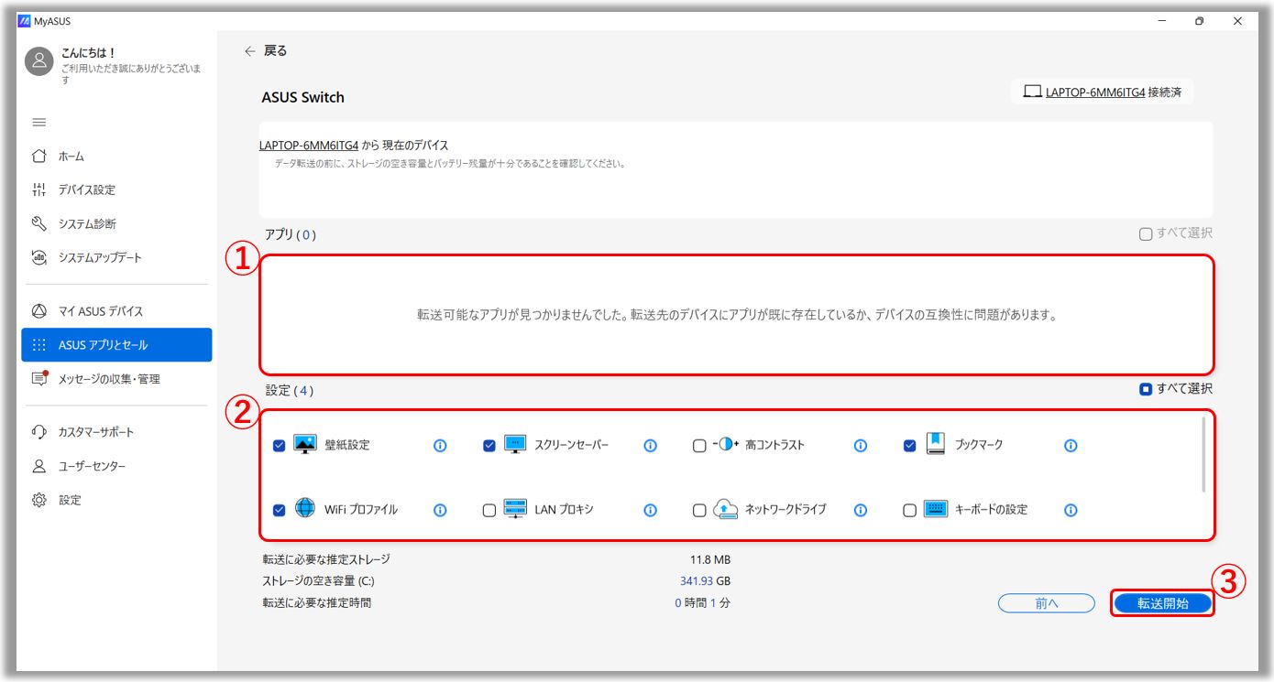Click the LAN プロキシ server icon

coord(515,509)
